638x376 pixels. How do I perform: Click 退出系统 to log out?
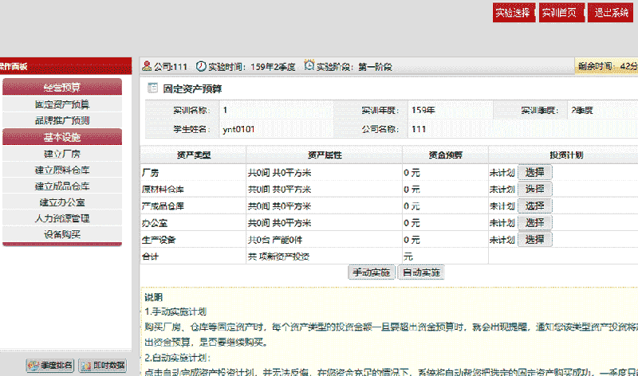[x=611, y=14]
